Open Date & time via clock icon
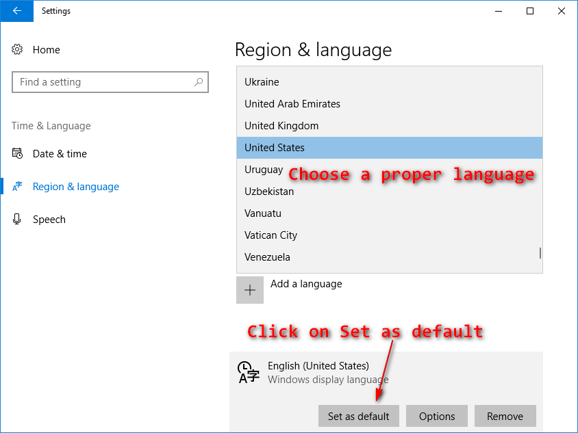Screen dimensions: 578x433 coord(16,153)
